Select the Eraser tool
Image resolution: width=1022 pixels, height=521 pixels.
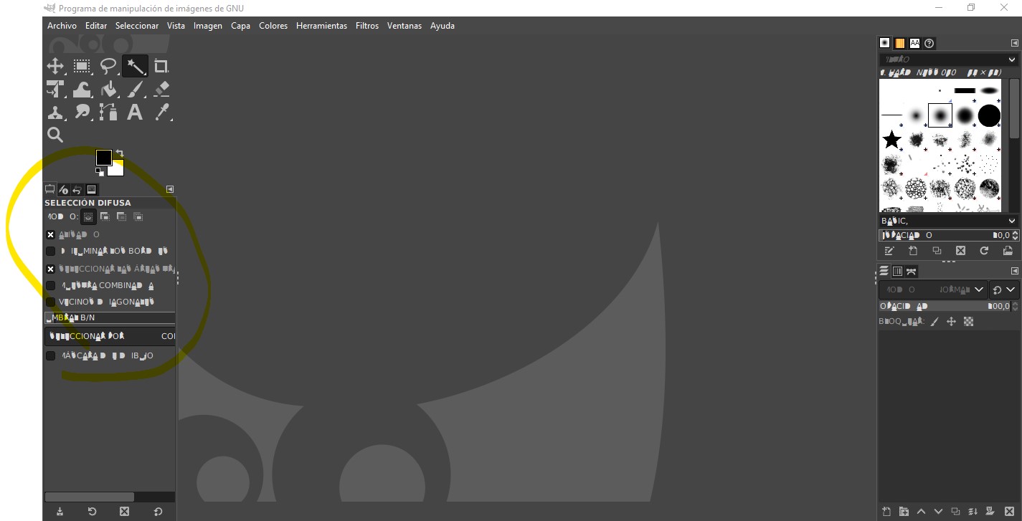(x=161, y=90)
